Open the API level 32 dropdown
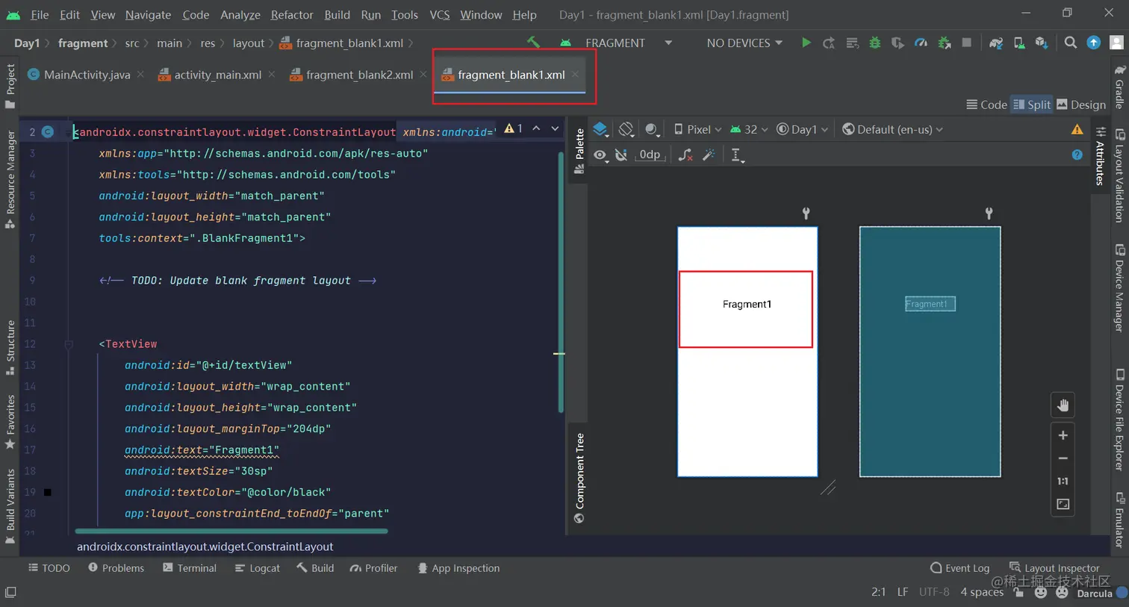Image resolution: width=1129 pixels, height=607 pixels. (x=749, y=129)
